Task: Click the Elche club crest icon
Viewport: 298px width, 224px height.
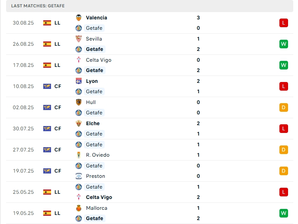Action: point(79,123)
